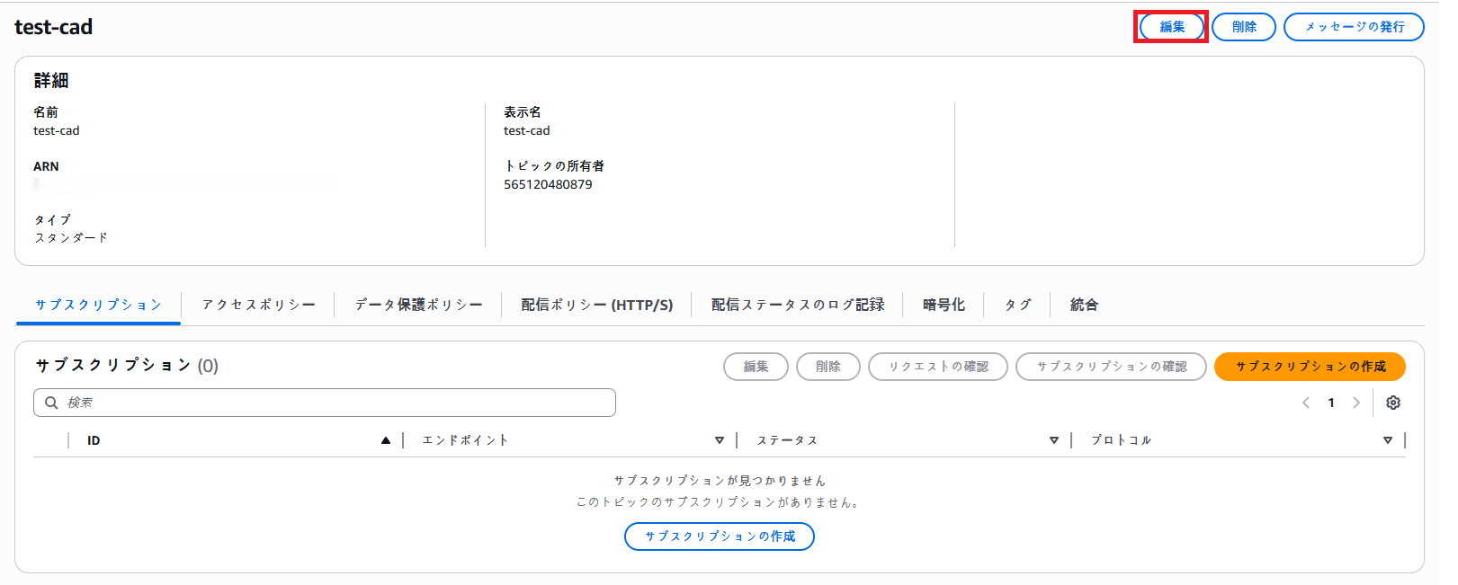Switch to the アクセスポリシー tab
Image resolution: width=1458 pixels, height=585 pixels.
click(x=258, y=305)
